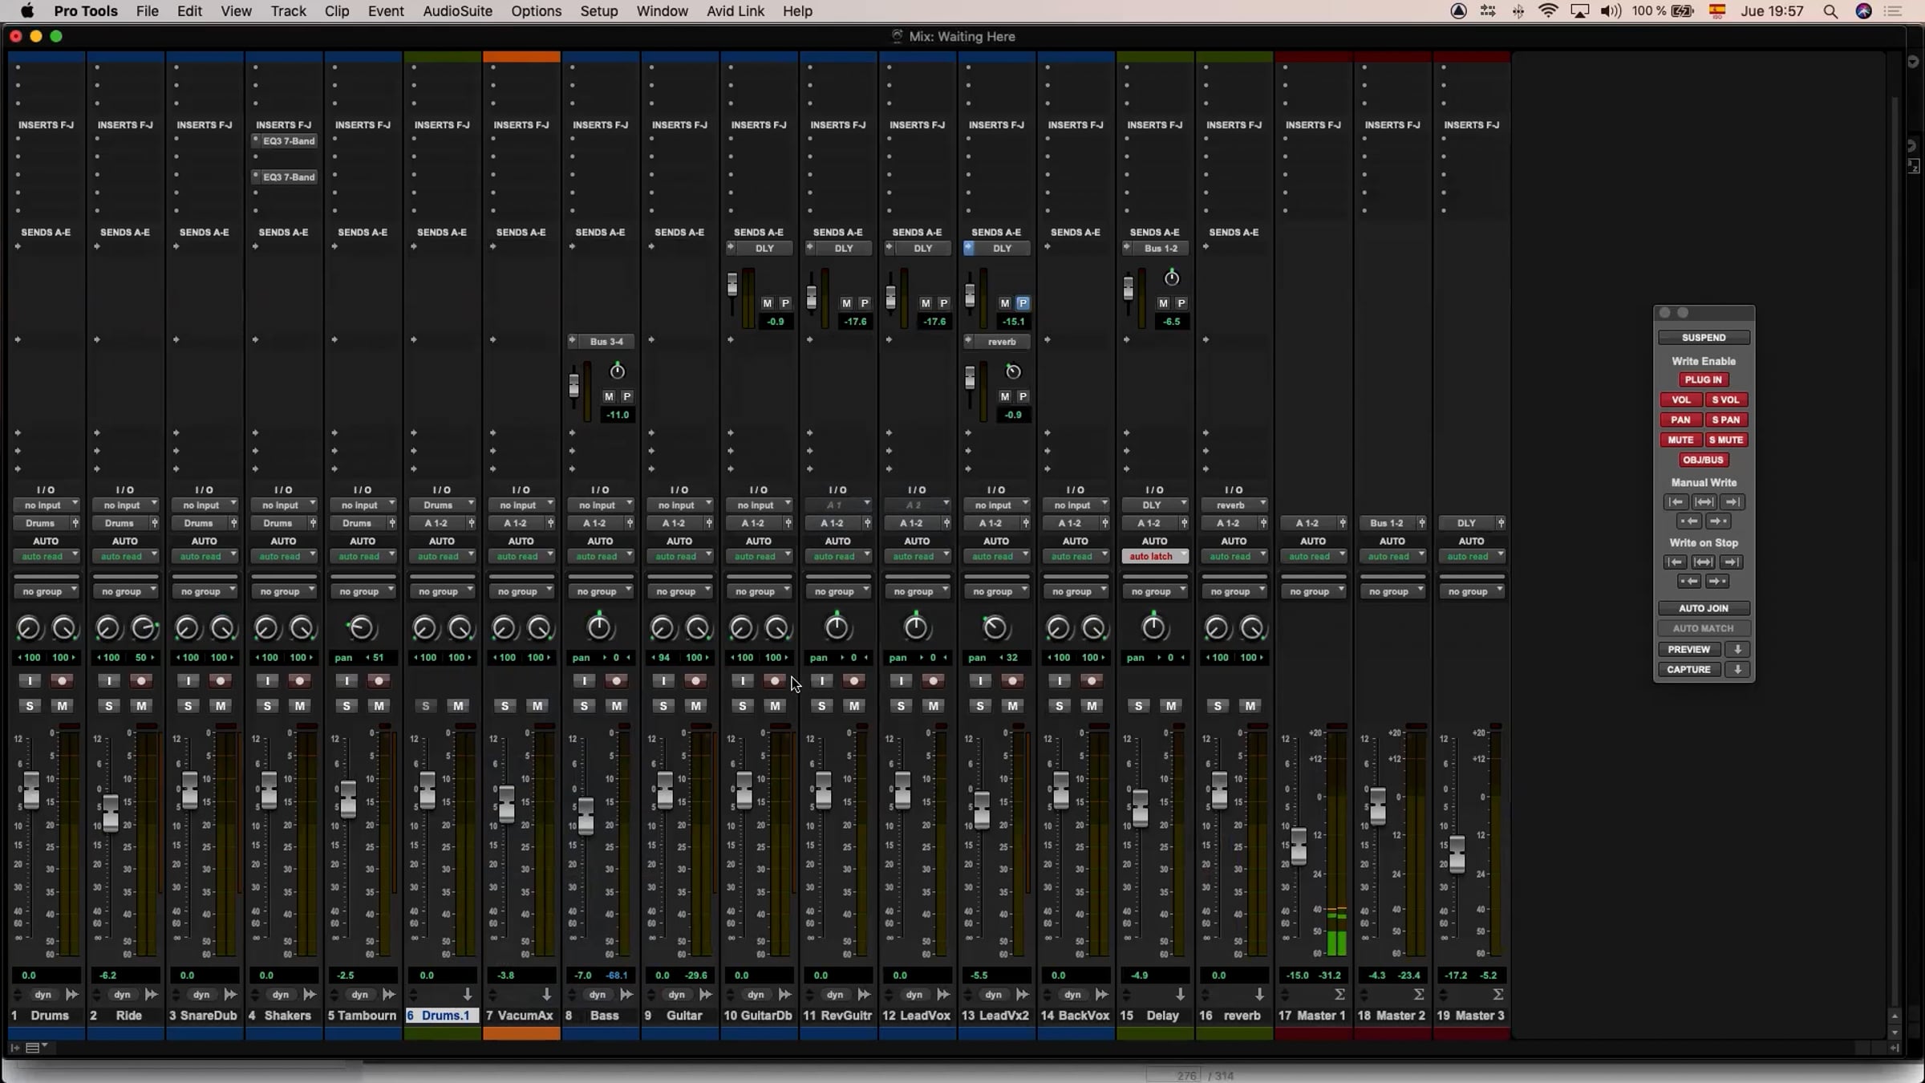Click the Manual Write to start arrow icon
The image size is (1925, 1083).
1676,502
